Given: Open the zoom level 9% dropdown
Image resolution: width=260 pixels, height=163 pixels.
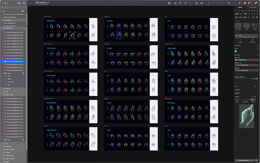Looking at the screenshot, I should pyautogui.click(x=231, y=3).
